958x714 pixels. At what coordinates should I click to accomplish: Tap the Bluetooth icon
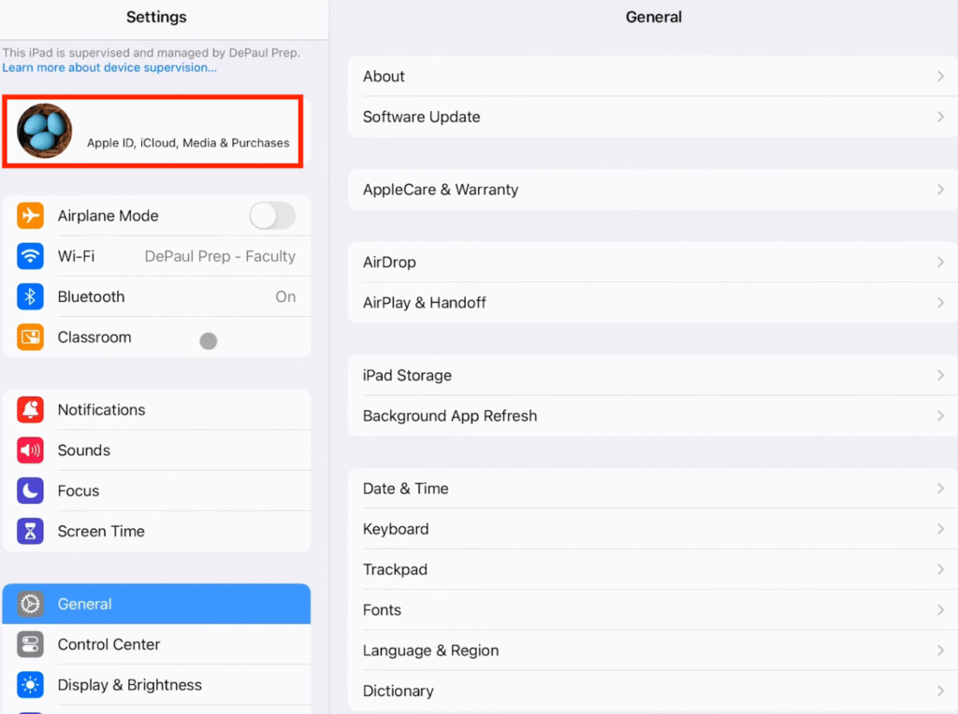[x=30, y=296]
